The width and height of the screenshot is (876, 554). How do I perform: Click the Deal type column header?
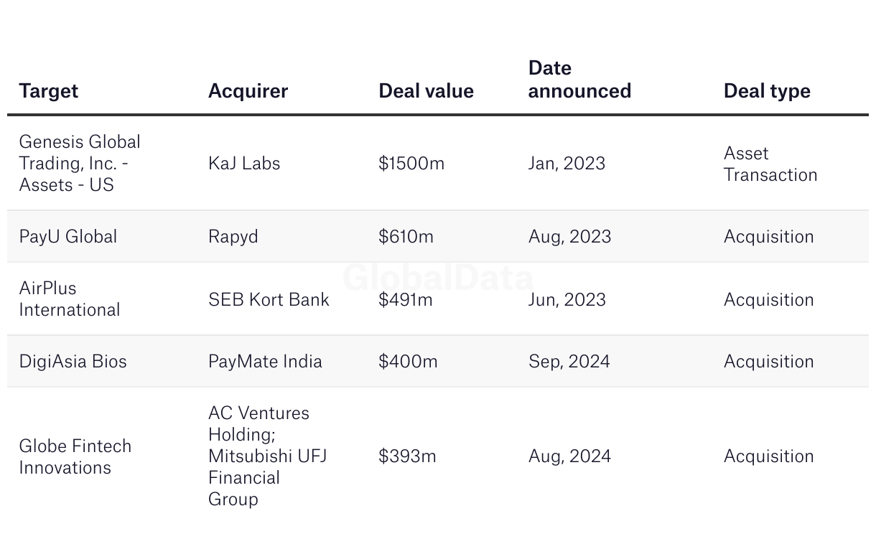click(767, 91)
